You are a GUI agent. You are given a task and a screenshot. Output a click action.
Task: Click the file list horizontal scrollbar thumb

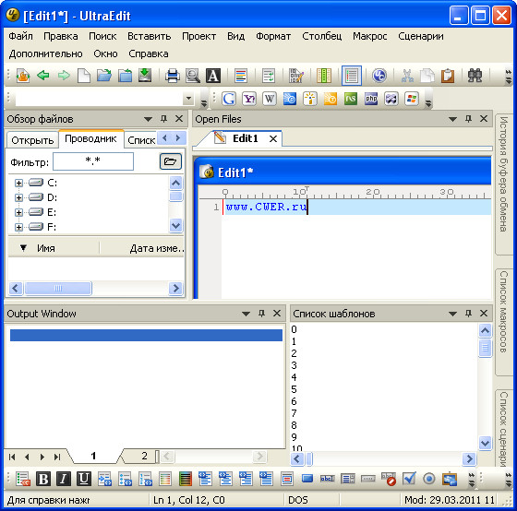coord(58,289)
